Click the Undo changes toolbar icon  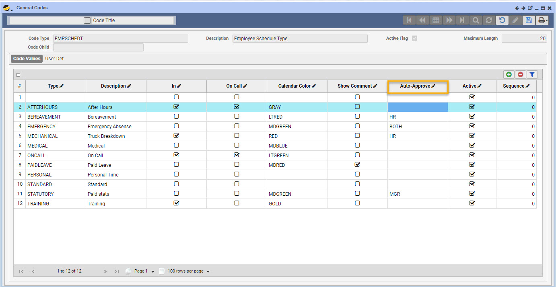coord(502,20)
